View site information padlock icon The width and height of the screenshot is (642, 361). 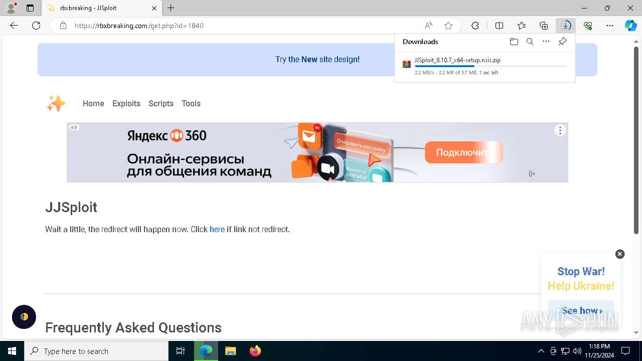[x=63, y=26]
